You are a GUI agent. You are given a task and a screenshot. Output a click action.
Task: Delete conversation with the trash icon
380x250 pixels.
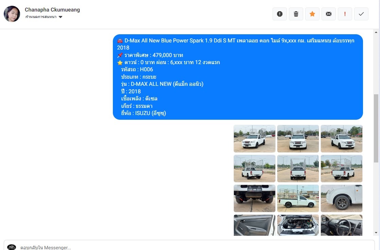[296, 14]
